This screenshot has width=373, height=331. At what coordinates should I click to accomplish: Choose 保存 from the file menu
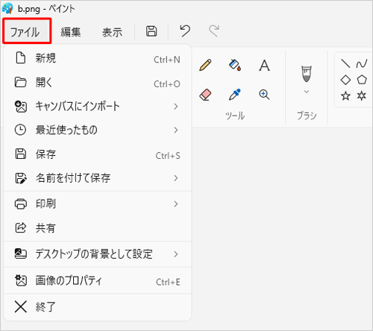point(98,154)
